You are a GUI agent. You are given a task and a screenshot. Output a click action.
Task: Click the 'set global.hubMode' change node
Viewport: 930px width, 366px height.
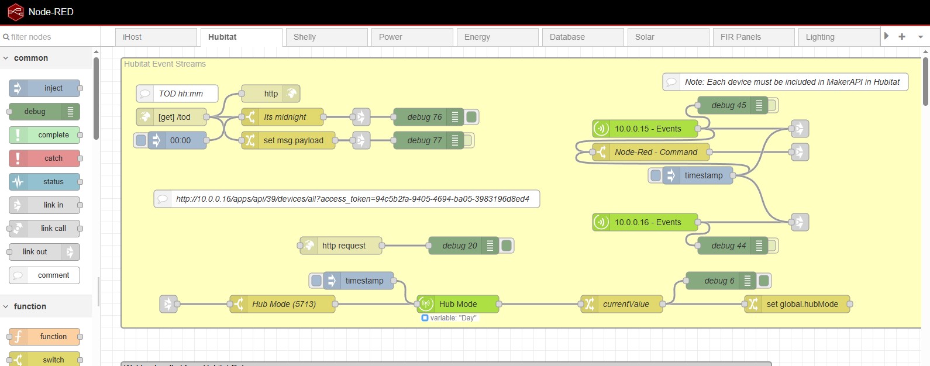pos(802,304)
